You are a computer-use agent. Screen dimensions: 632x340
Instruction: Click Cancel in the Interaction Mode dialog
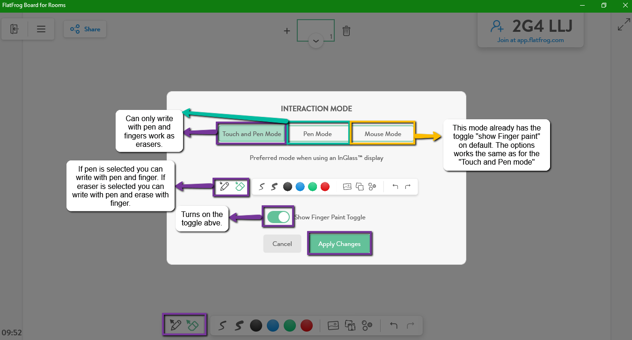[x=282, y=244]
